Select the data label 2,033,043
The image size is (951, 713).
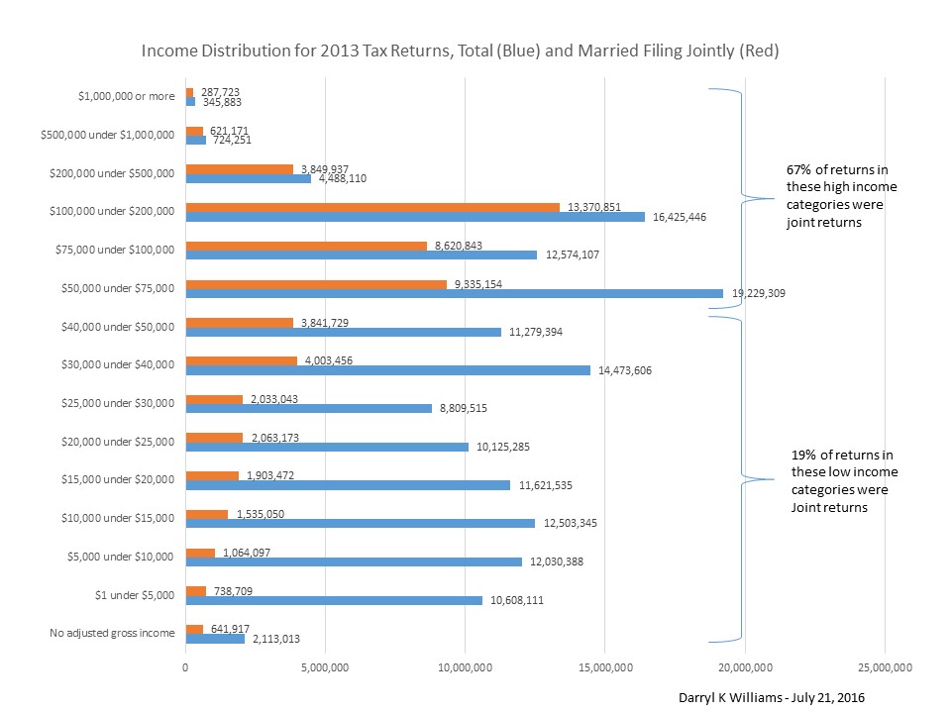[274, 399]
